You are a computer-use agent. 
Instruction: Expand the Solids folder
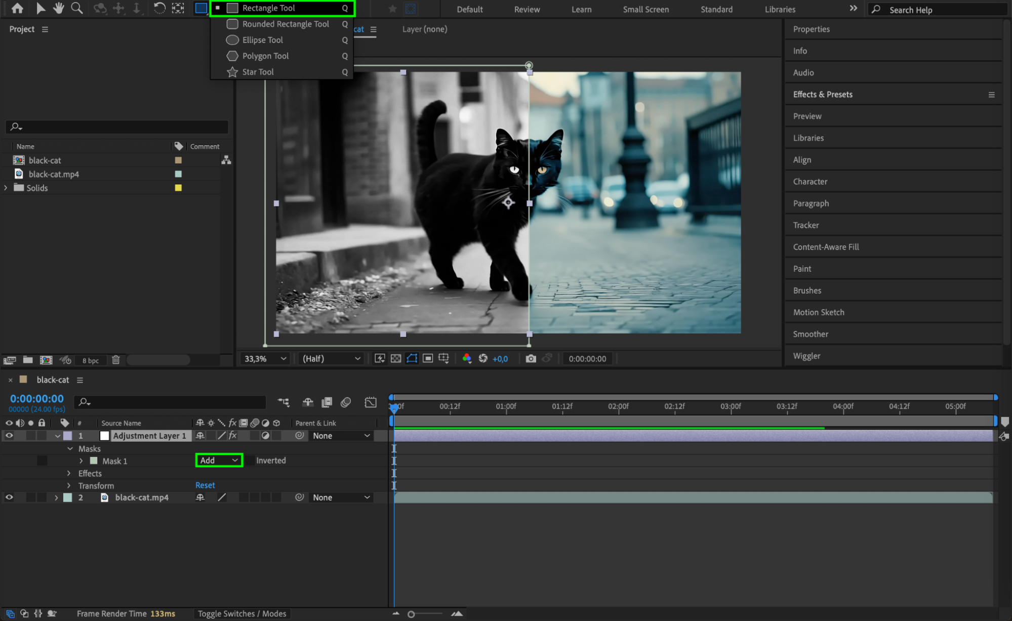pyautogui.click(x=6, y=188)
